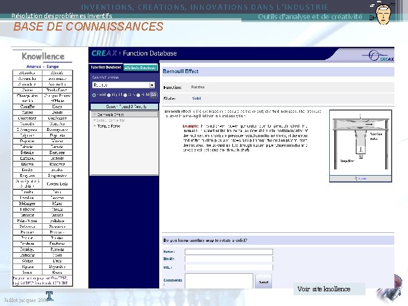Click the blue T icon at the slide bottom
The height and width of the screenshot is (306, 408).
[49, 296]
